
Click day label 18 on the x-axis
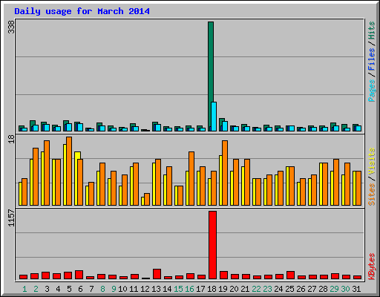(x=212, y=289)
